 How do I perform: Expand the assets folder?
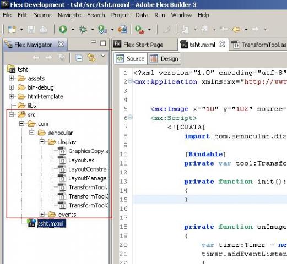pos(12,78)
